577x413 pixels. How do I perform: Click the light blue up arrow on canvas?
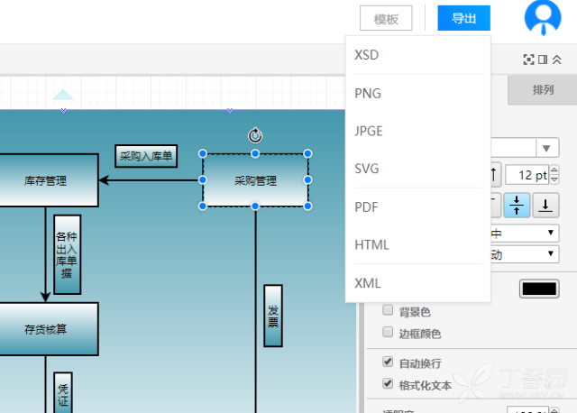[x=63, y=95]
